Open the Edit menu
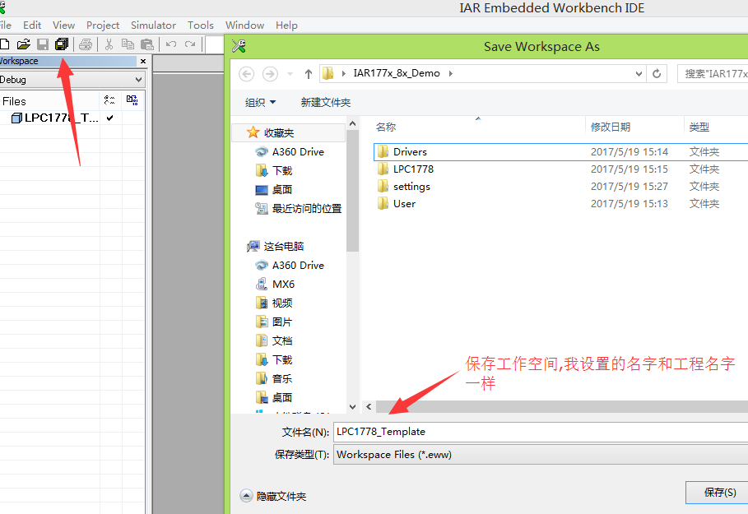Image resolution: width=748 pixels, height=514 pixels. [x=32, y=25]
